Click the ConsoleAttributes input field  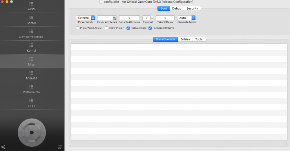[x=129, y=18]
